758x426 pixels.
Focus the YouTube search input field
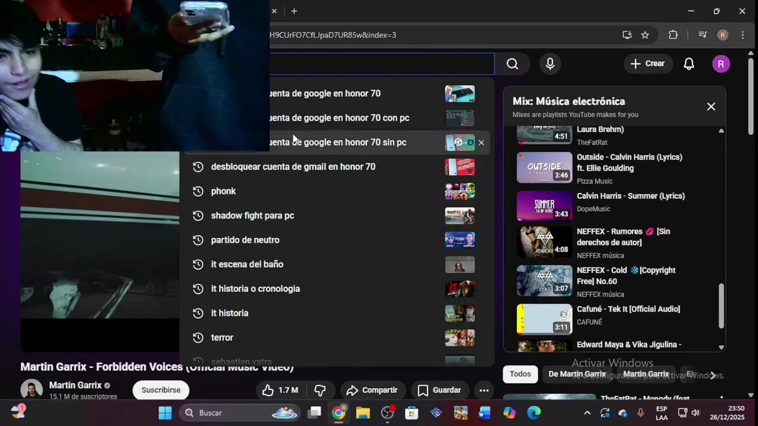(381, 64)
